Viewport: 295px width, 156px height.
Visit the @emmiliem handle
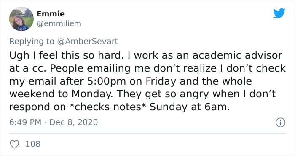pyautogui.click(x=59, y=23)
